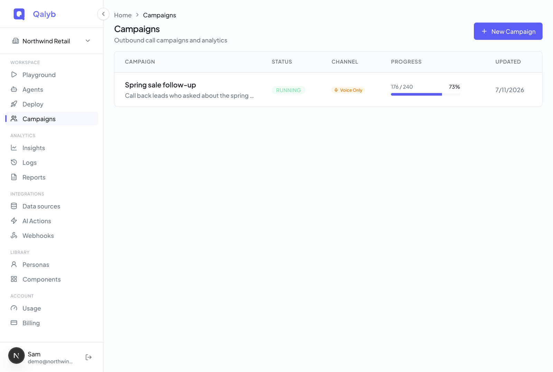Viewport: 553px width, 372px height.
Task: Open the Playground page
Action: point(52,75)
